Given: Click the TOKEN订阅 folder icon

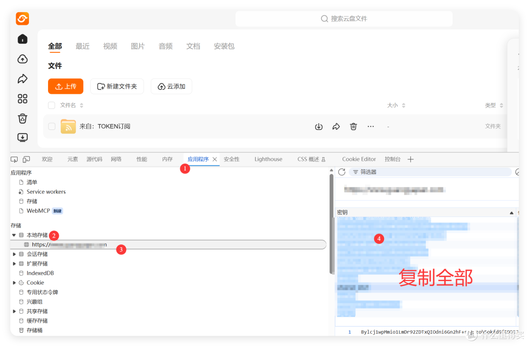Looking at the screenshot, I should coord(68,127).
